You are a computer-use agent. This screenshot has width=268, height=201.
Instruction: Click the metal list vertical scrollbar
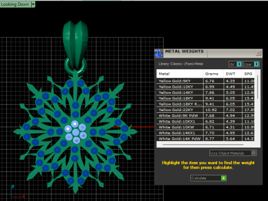[257, 87]
